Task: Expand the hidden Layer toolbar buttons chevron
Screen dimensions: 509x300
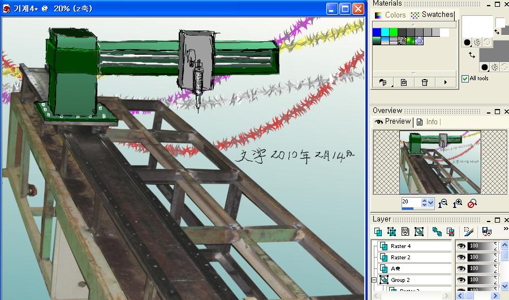Action: (505, 229)
